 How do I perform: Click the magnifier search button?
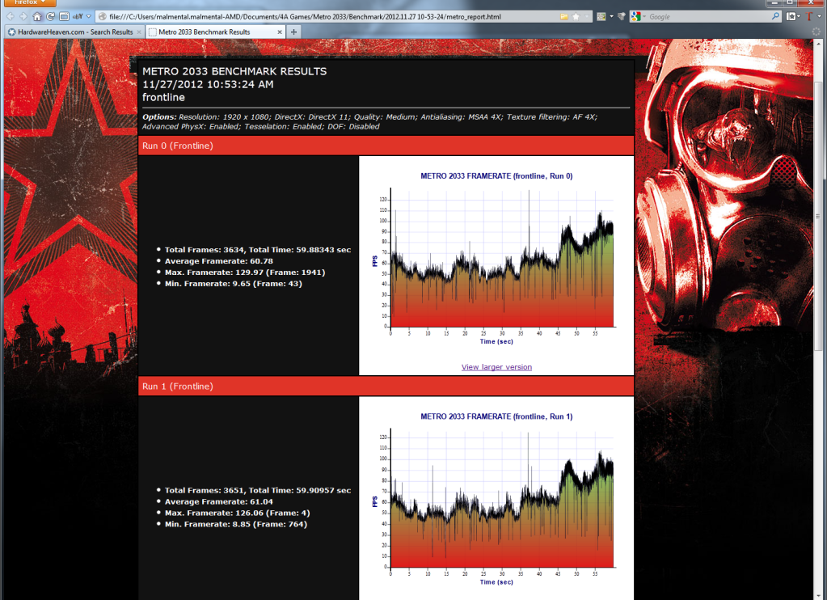click(x=774, y=16)
